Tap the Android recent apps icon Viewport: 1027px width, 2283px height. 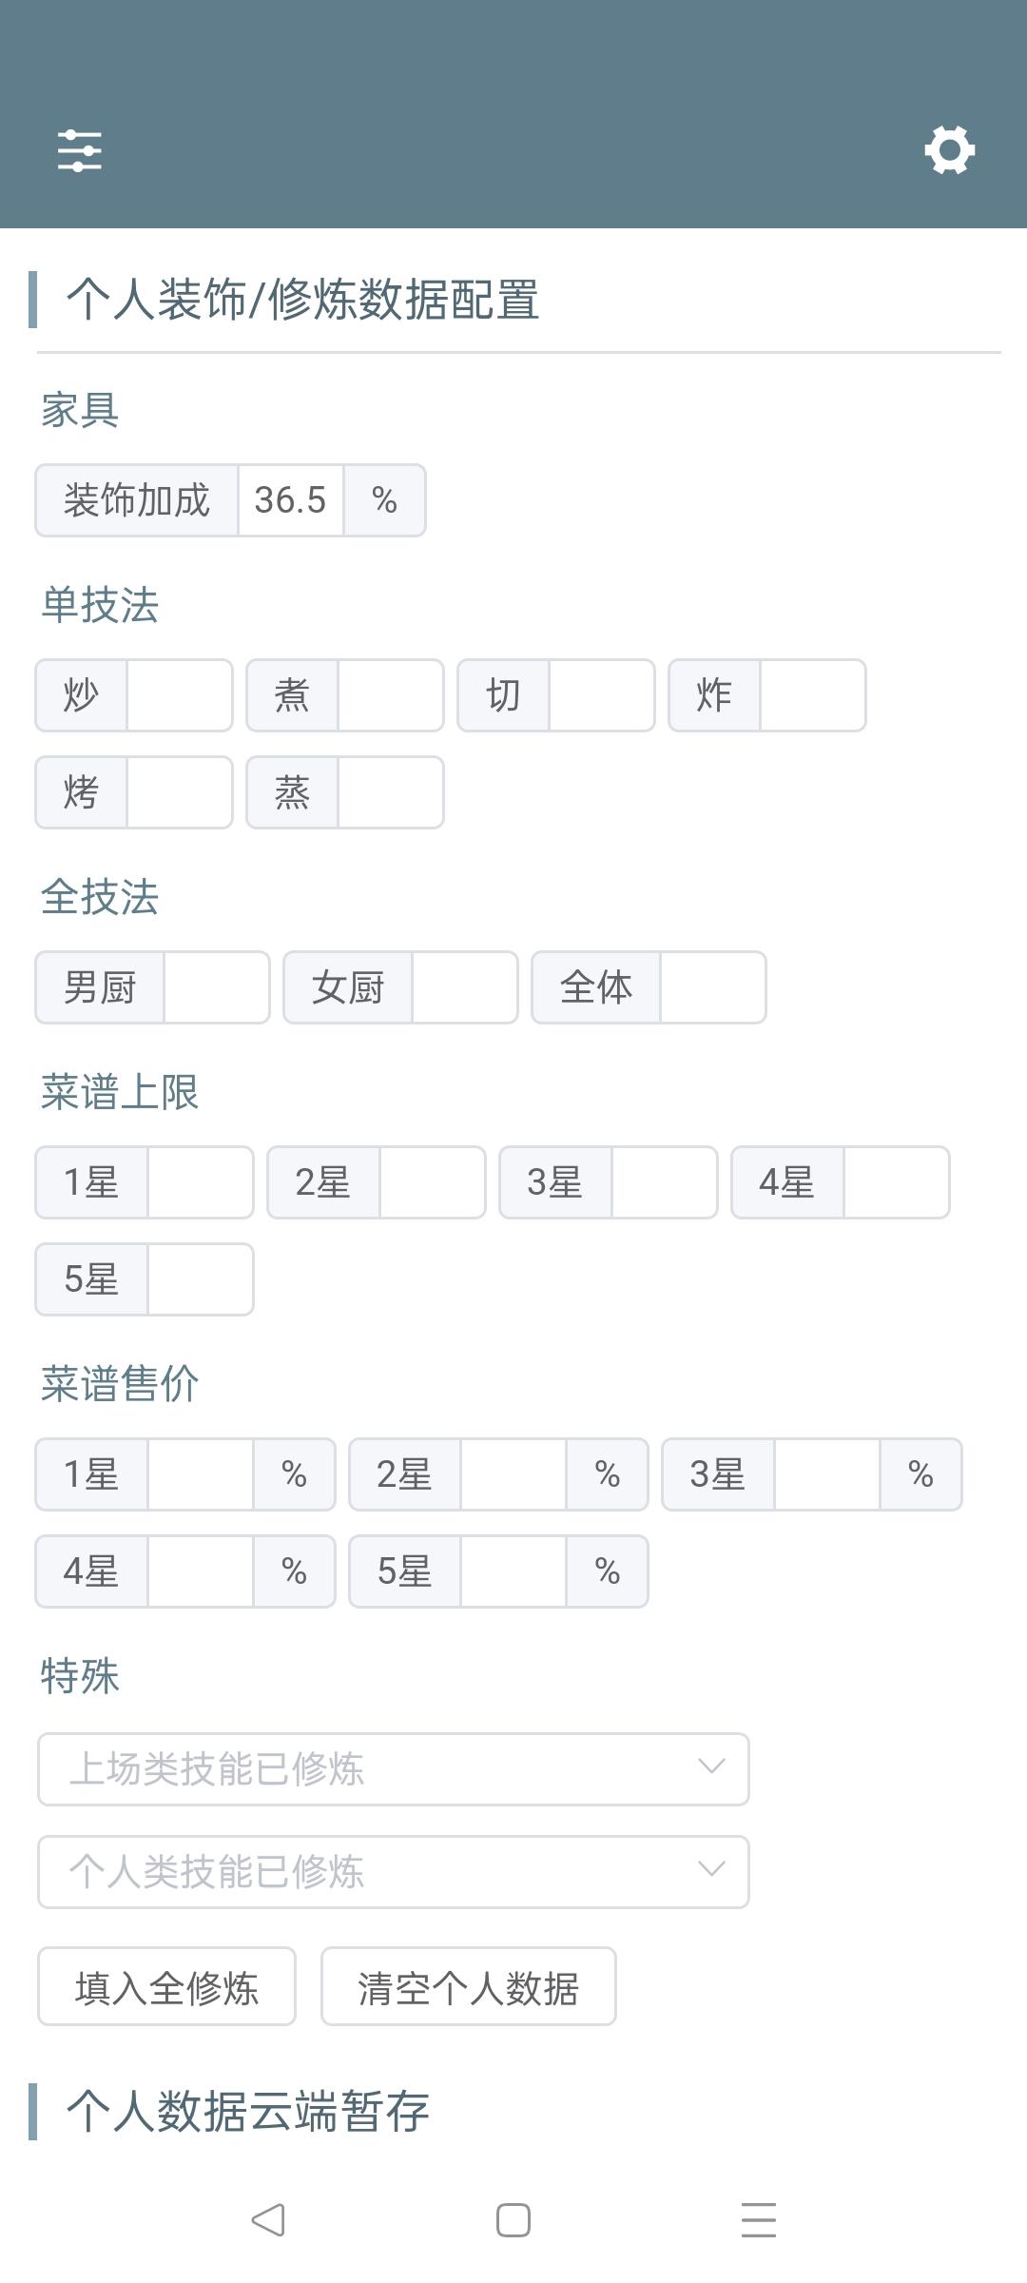pos(758,2220)
